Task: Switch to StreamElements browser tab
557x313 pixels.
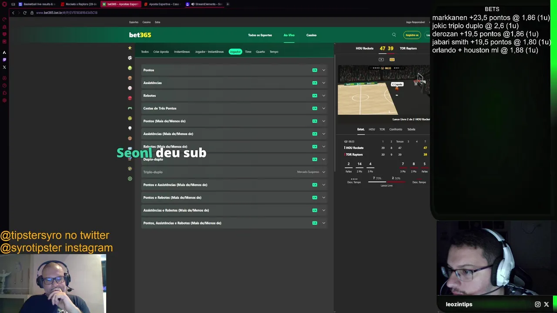Action: click(204, 4)
